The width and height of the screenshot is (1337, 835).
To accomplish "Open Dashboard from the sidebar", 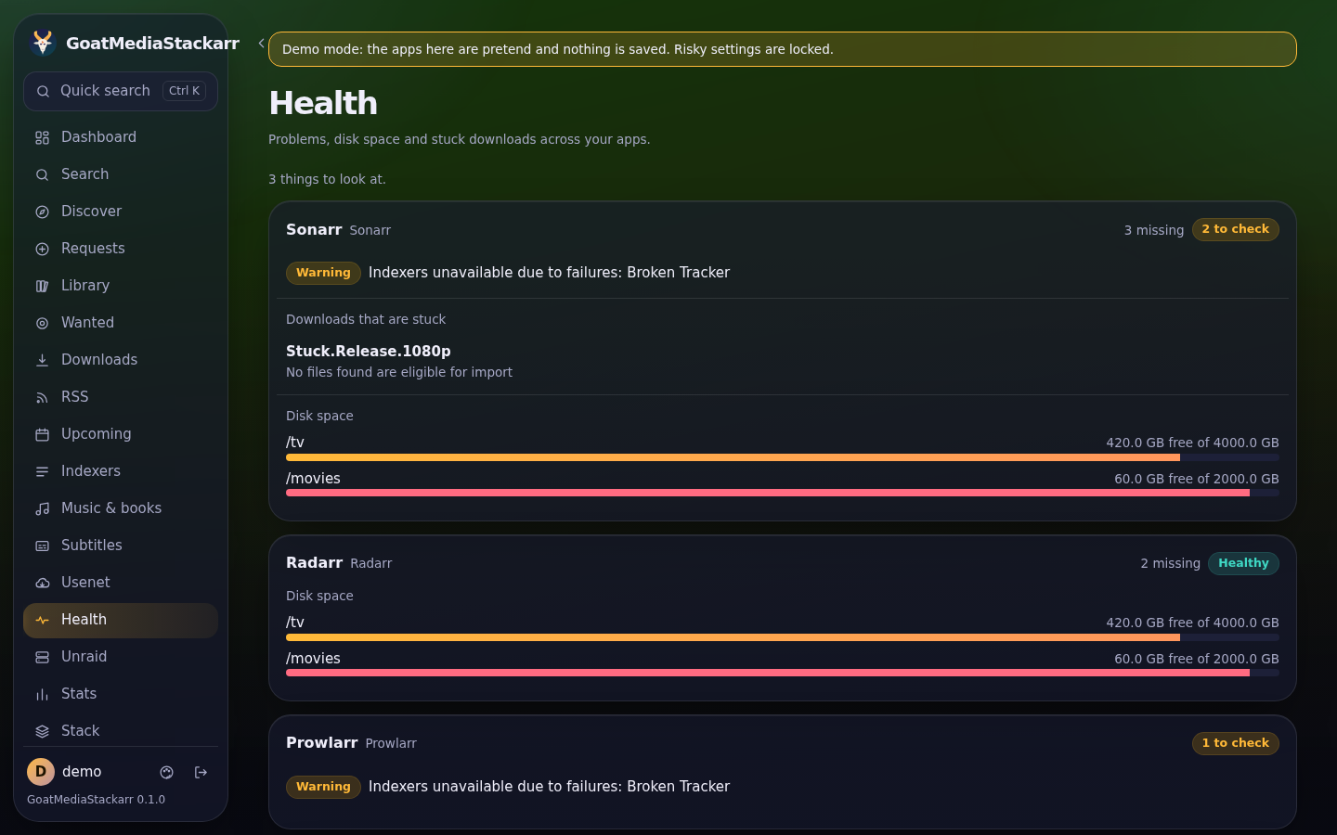I will point(121,137).
